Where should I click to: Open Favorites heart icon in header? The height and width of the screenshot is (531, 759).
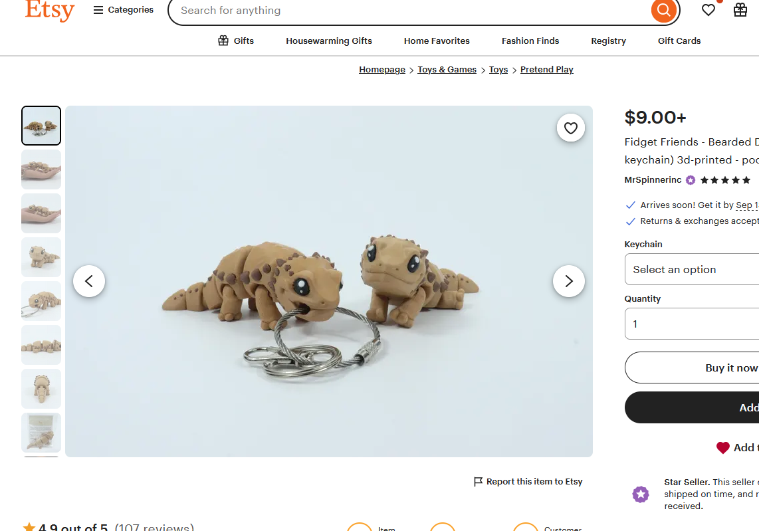(708, 10)
